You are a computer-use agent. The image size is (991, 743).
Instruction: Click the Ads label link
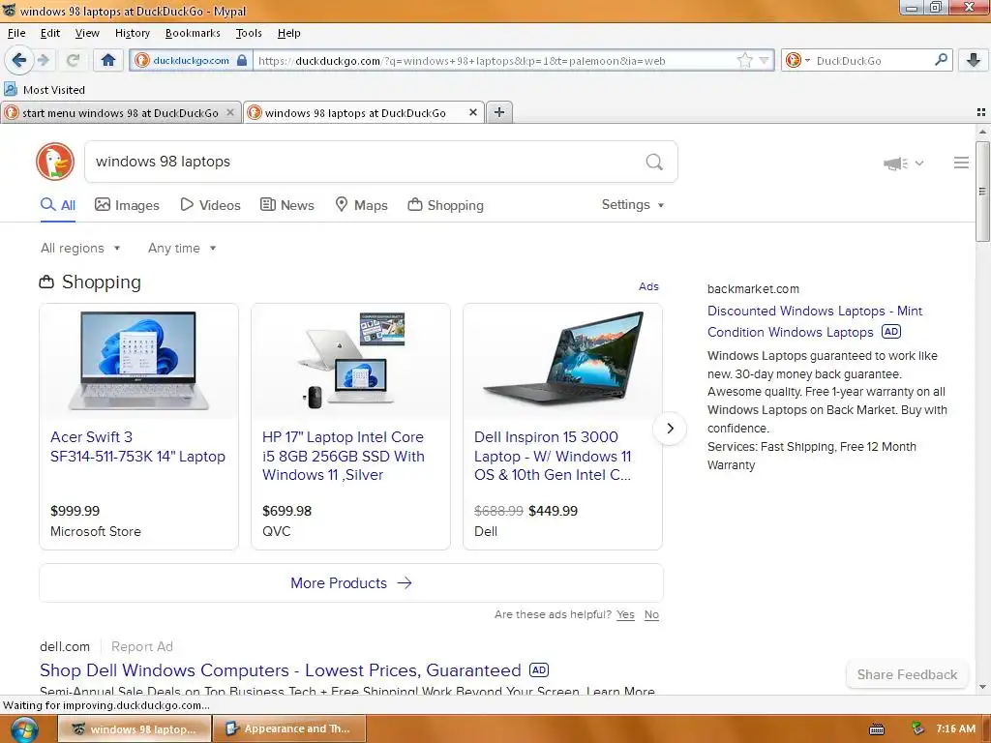(x=648, y=286)
